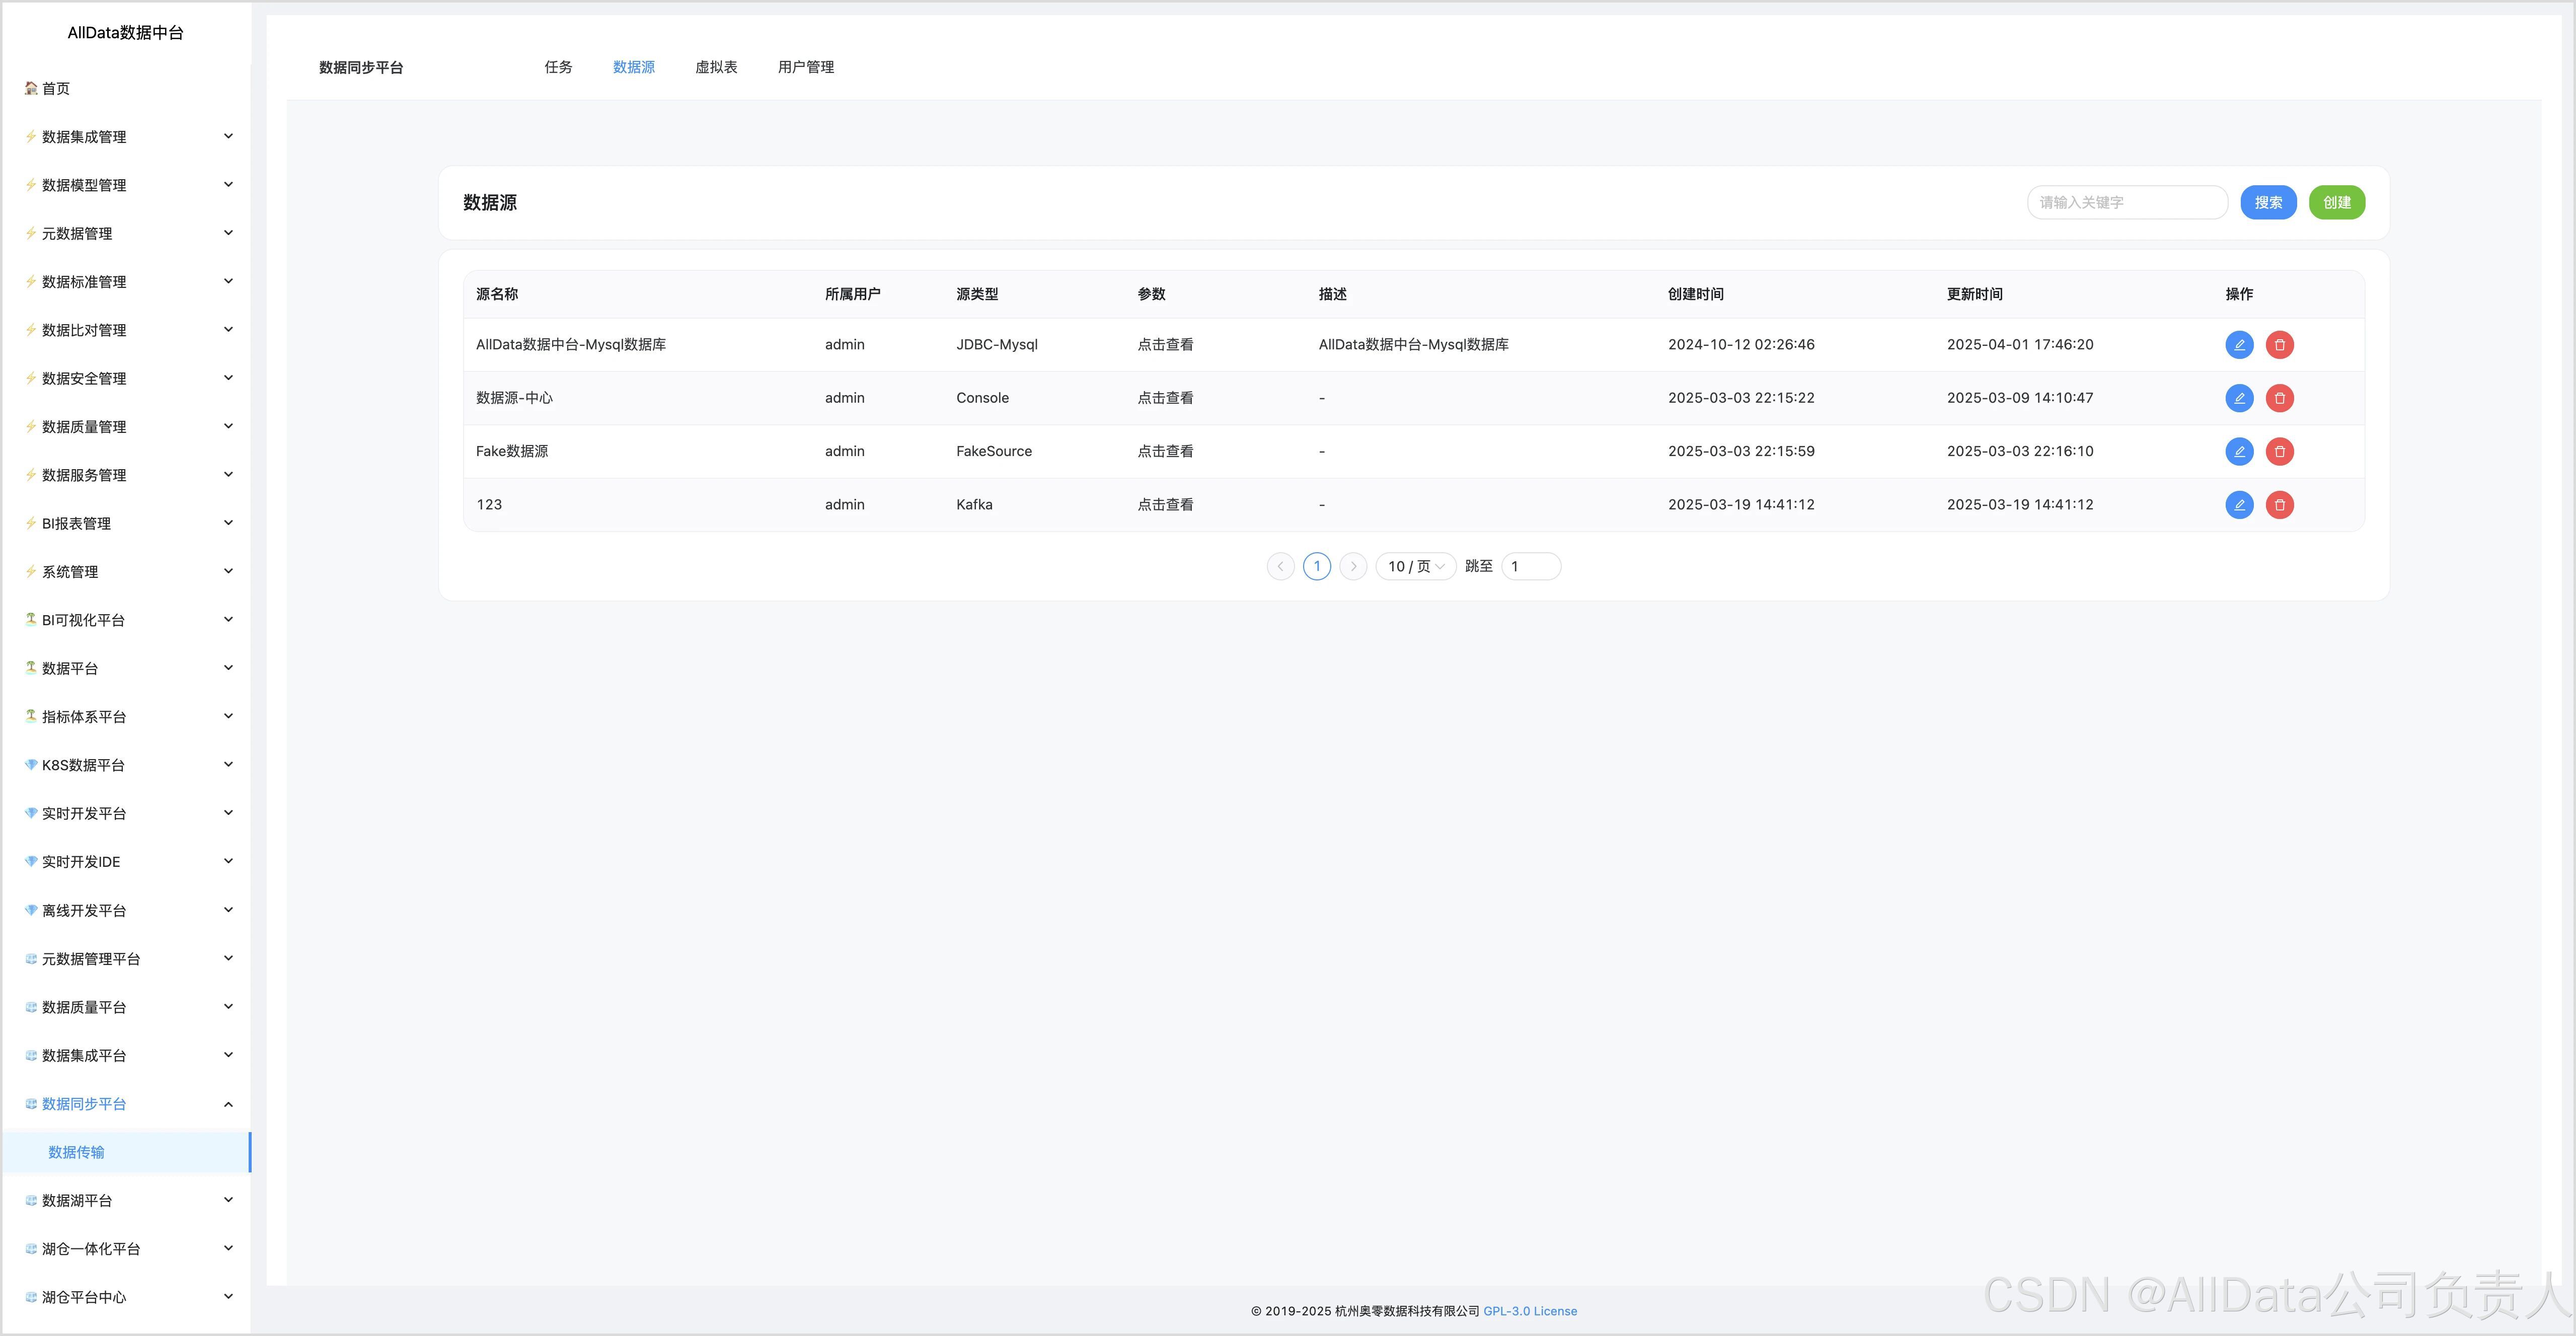Click the icon beside 指标体系平台

[x=31, y=716]
